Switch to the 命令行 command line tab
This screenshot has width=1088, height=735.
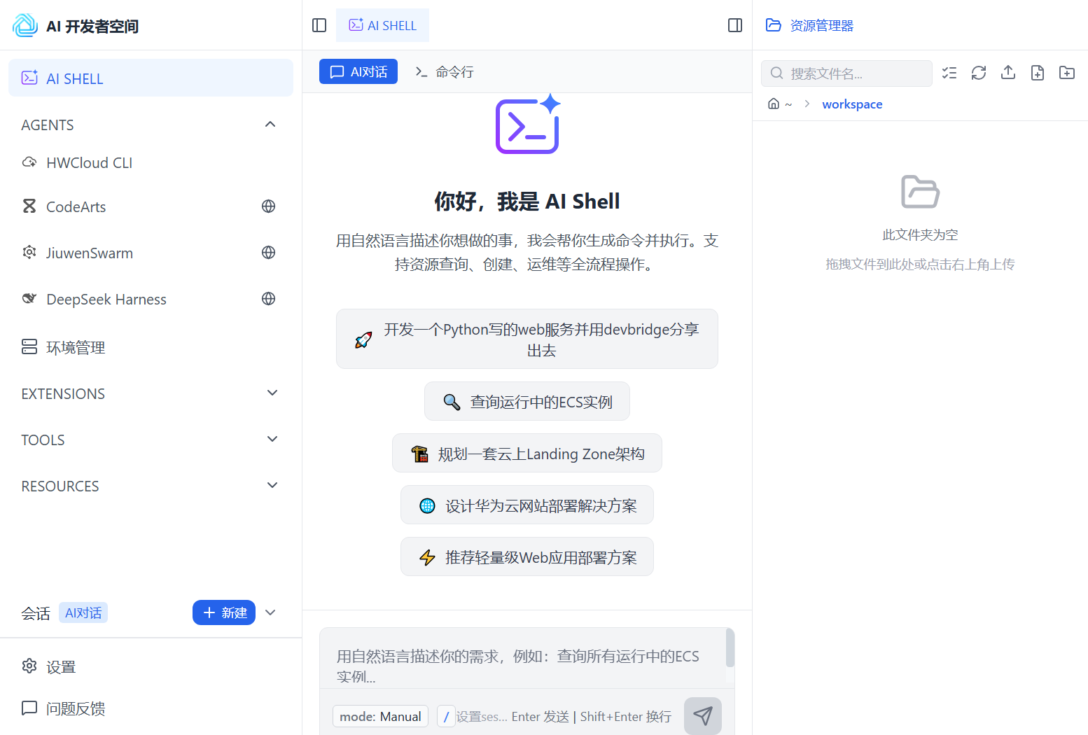tap(444, 71)
